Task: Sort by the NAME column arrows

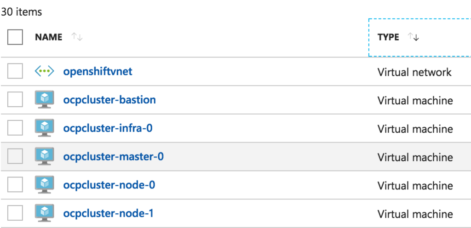Action: pos(77,37)
